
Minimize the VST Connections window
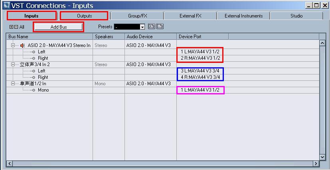pos(309,6)
